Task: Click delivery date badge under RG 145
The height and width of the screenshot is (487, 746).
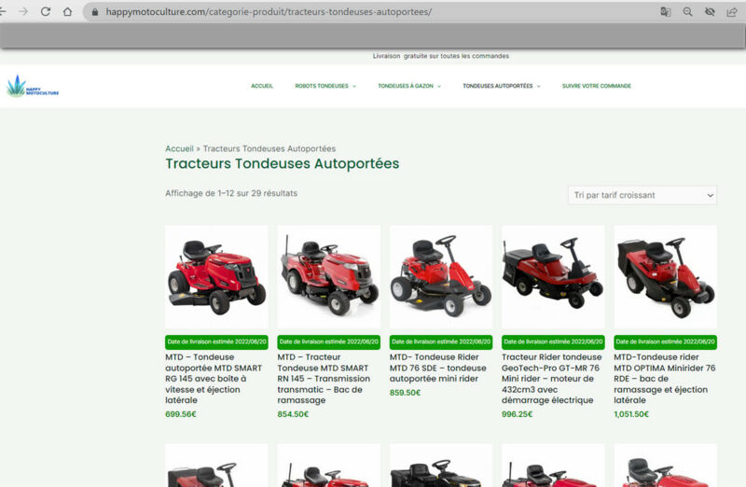Action: tap(216, 342)
